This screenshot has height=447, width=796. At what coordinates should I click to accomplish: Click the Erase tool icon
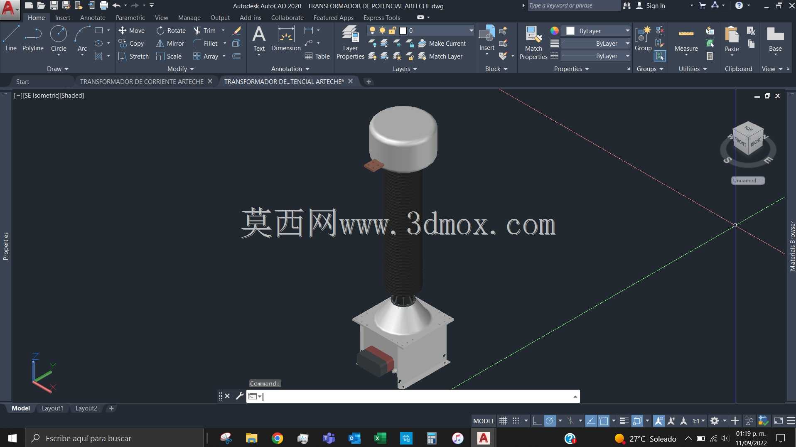click(x=237, y=30)
